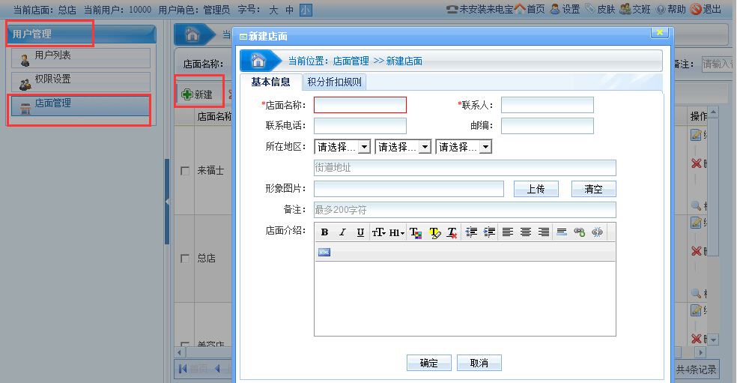Image resolution: width=737 pixels, height=383 pixels.
Task: Click the 备注 remark field in dialog
Action: click(x=465, y=210)
